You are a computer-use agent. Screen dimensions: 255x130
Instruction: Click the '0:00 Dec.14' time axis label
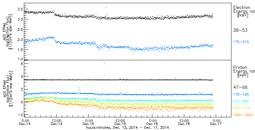(25, 122)
